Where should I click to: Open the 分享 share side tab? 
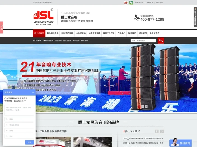click(x=2, y=27)
